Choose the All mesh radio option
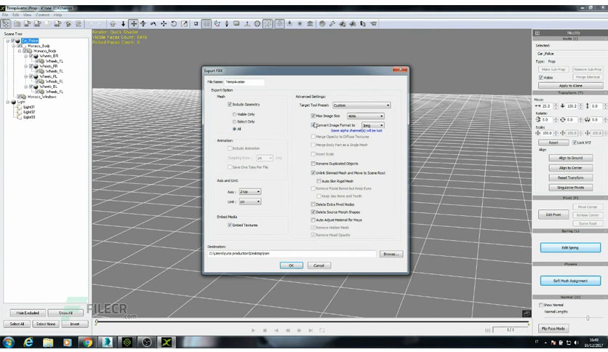The image size is (608, 352). 234,129
